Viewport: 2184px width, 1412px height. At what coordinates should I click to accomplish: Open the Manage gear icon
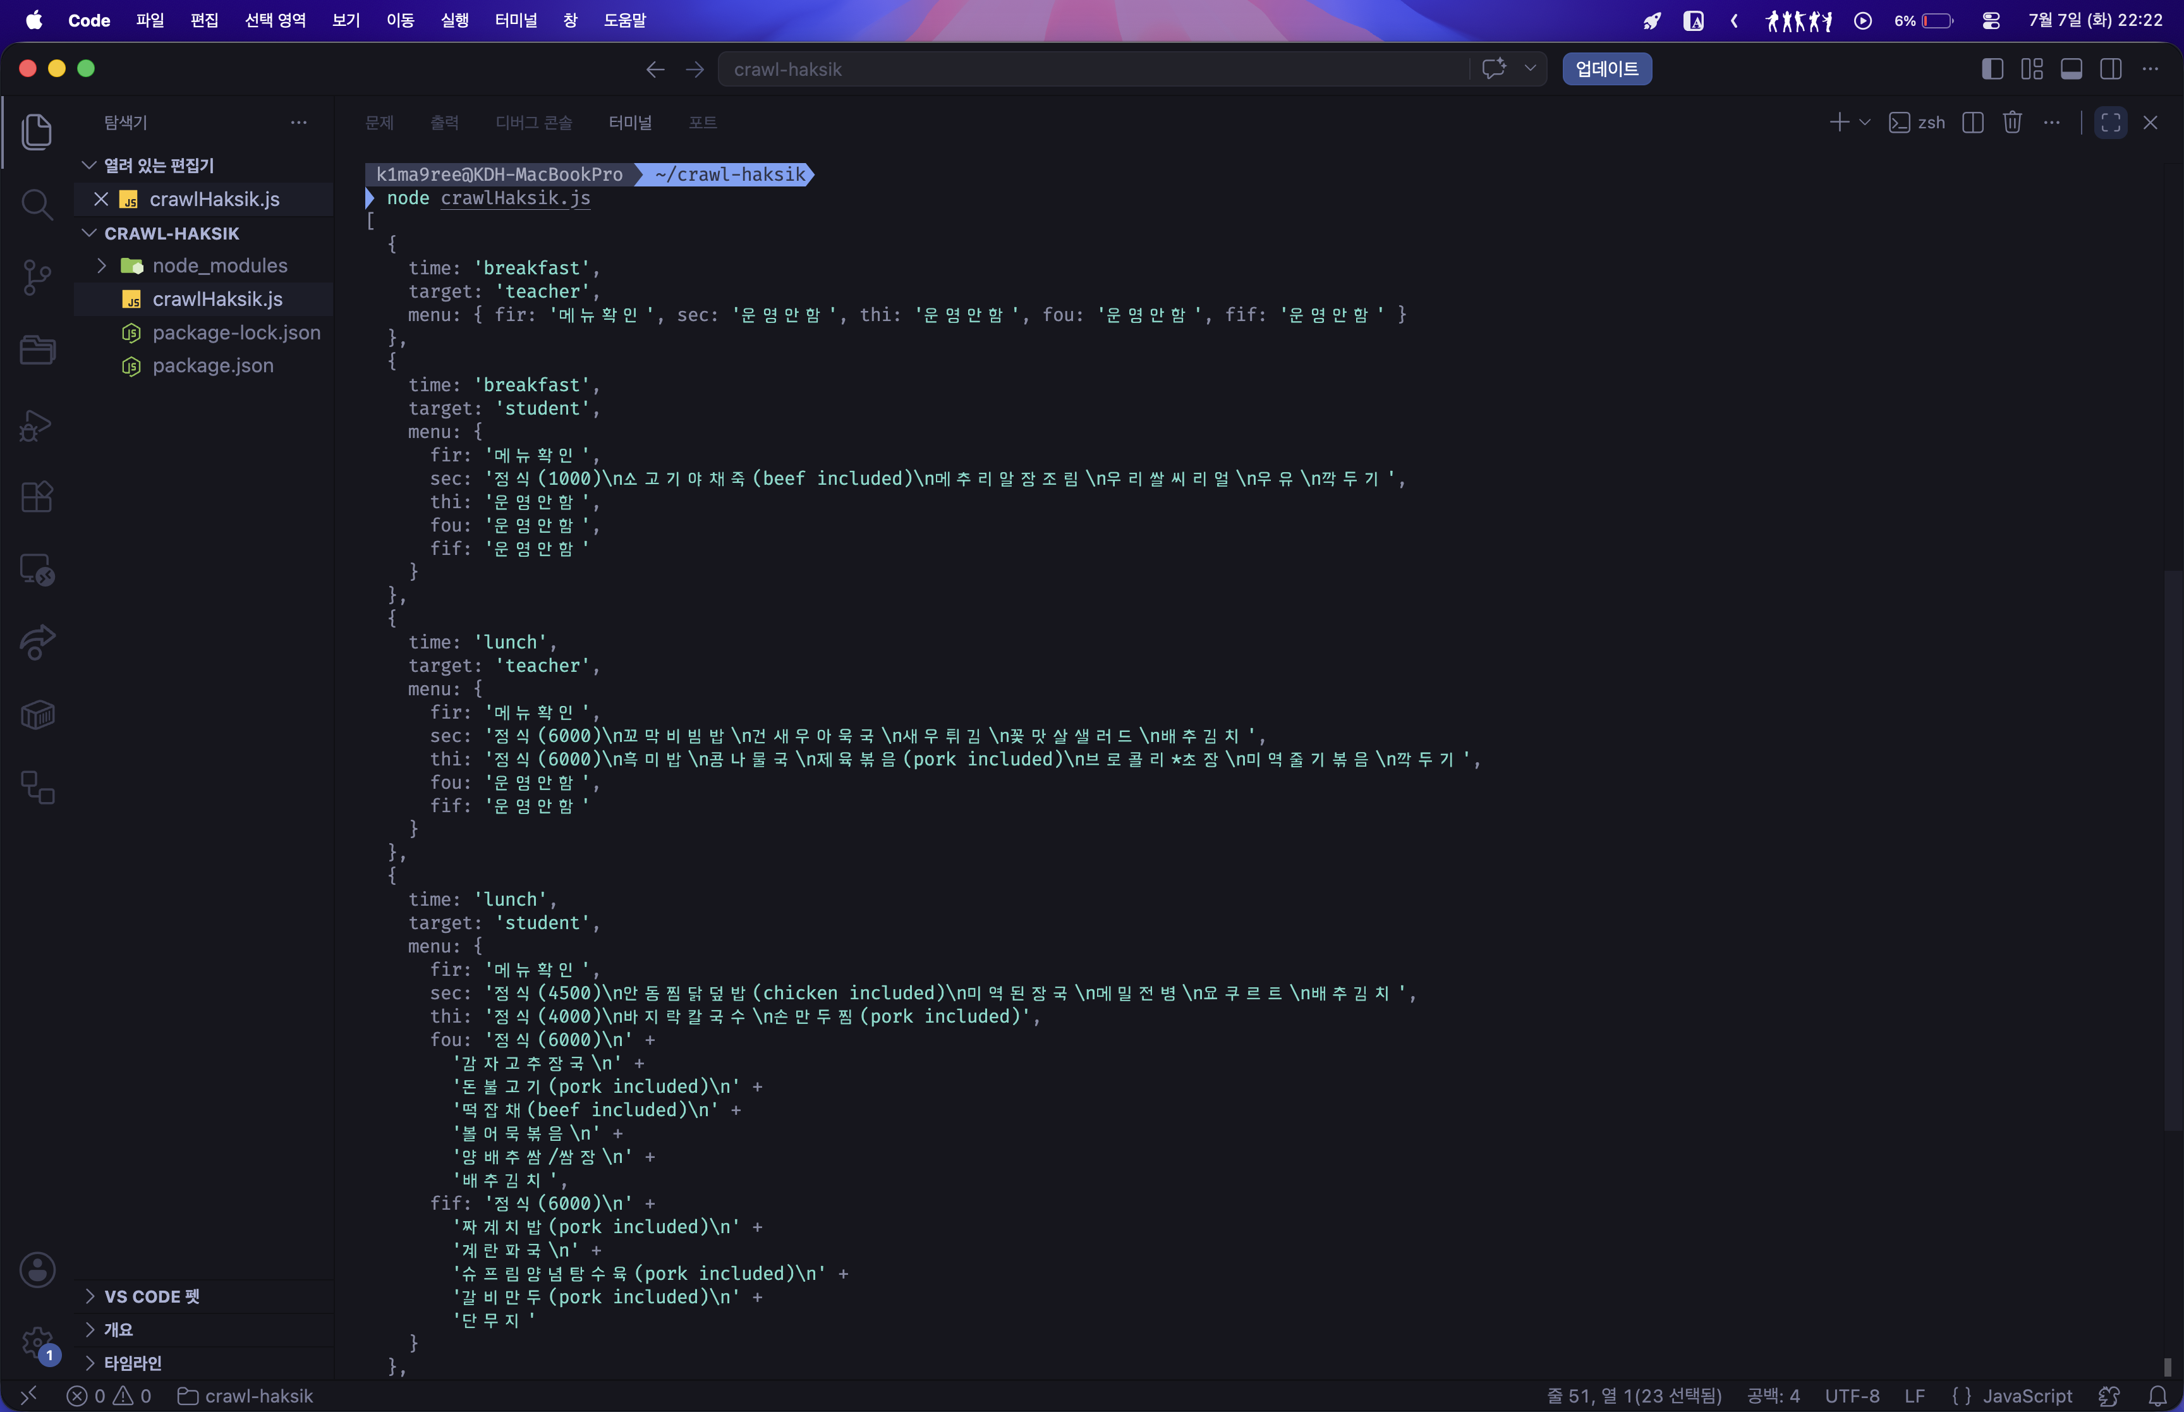coord(37,1343)
